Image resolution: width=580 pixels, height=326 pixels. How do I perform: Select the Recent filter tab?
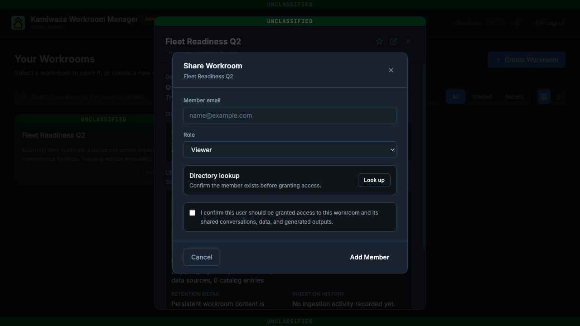(514, 97)
